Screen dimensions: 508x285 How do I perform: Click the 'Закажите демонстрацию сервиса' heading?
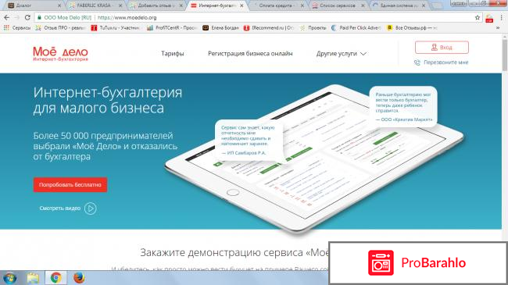(x=234, y=252)
